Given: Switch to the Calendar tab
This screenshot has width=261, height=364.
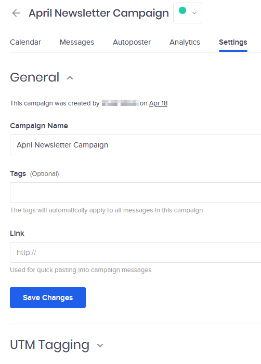Looking at the screenshot, I should coord(25,42).
